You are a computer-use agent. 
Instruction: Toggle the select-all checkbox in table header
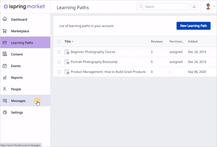(59, 41)
